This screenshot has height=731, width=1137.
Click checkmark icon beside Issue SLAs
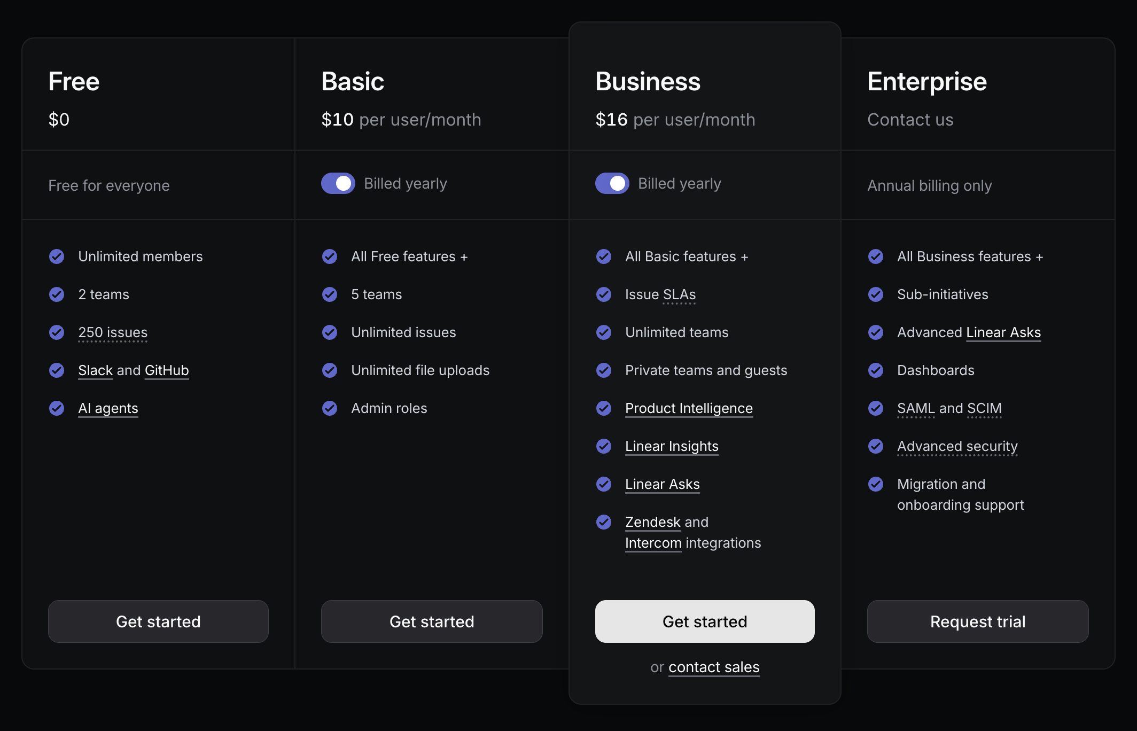point(604,294)
